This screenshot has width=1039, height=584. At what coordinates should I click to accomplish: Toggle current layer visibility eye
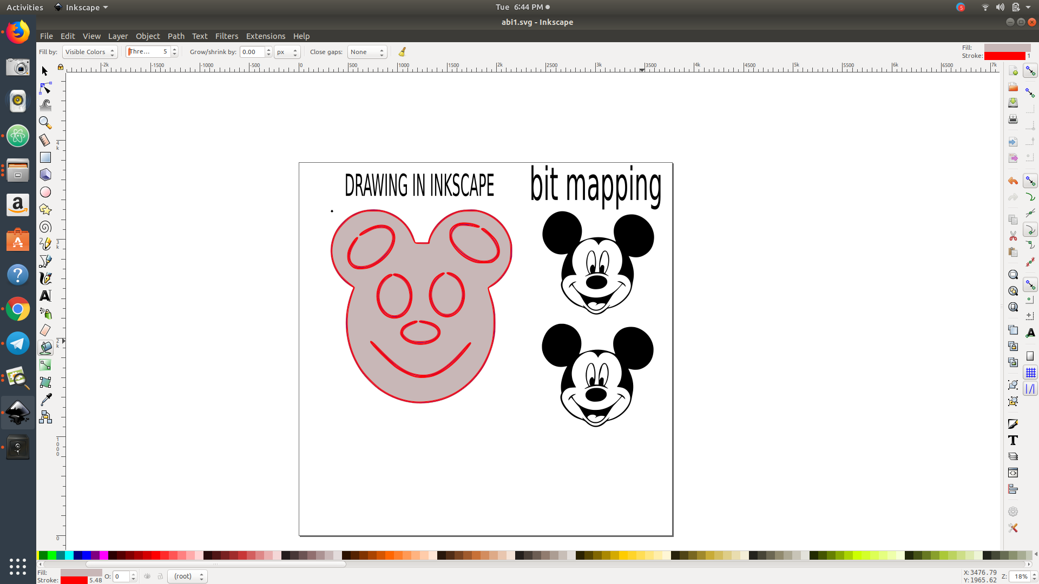pos(147,576)
